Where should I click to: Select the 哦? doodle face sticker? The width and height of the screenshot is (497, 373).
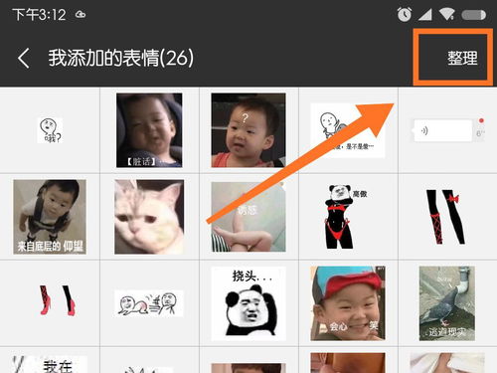click(50, 130)
